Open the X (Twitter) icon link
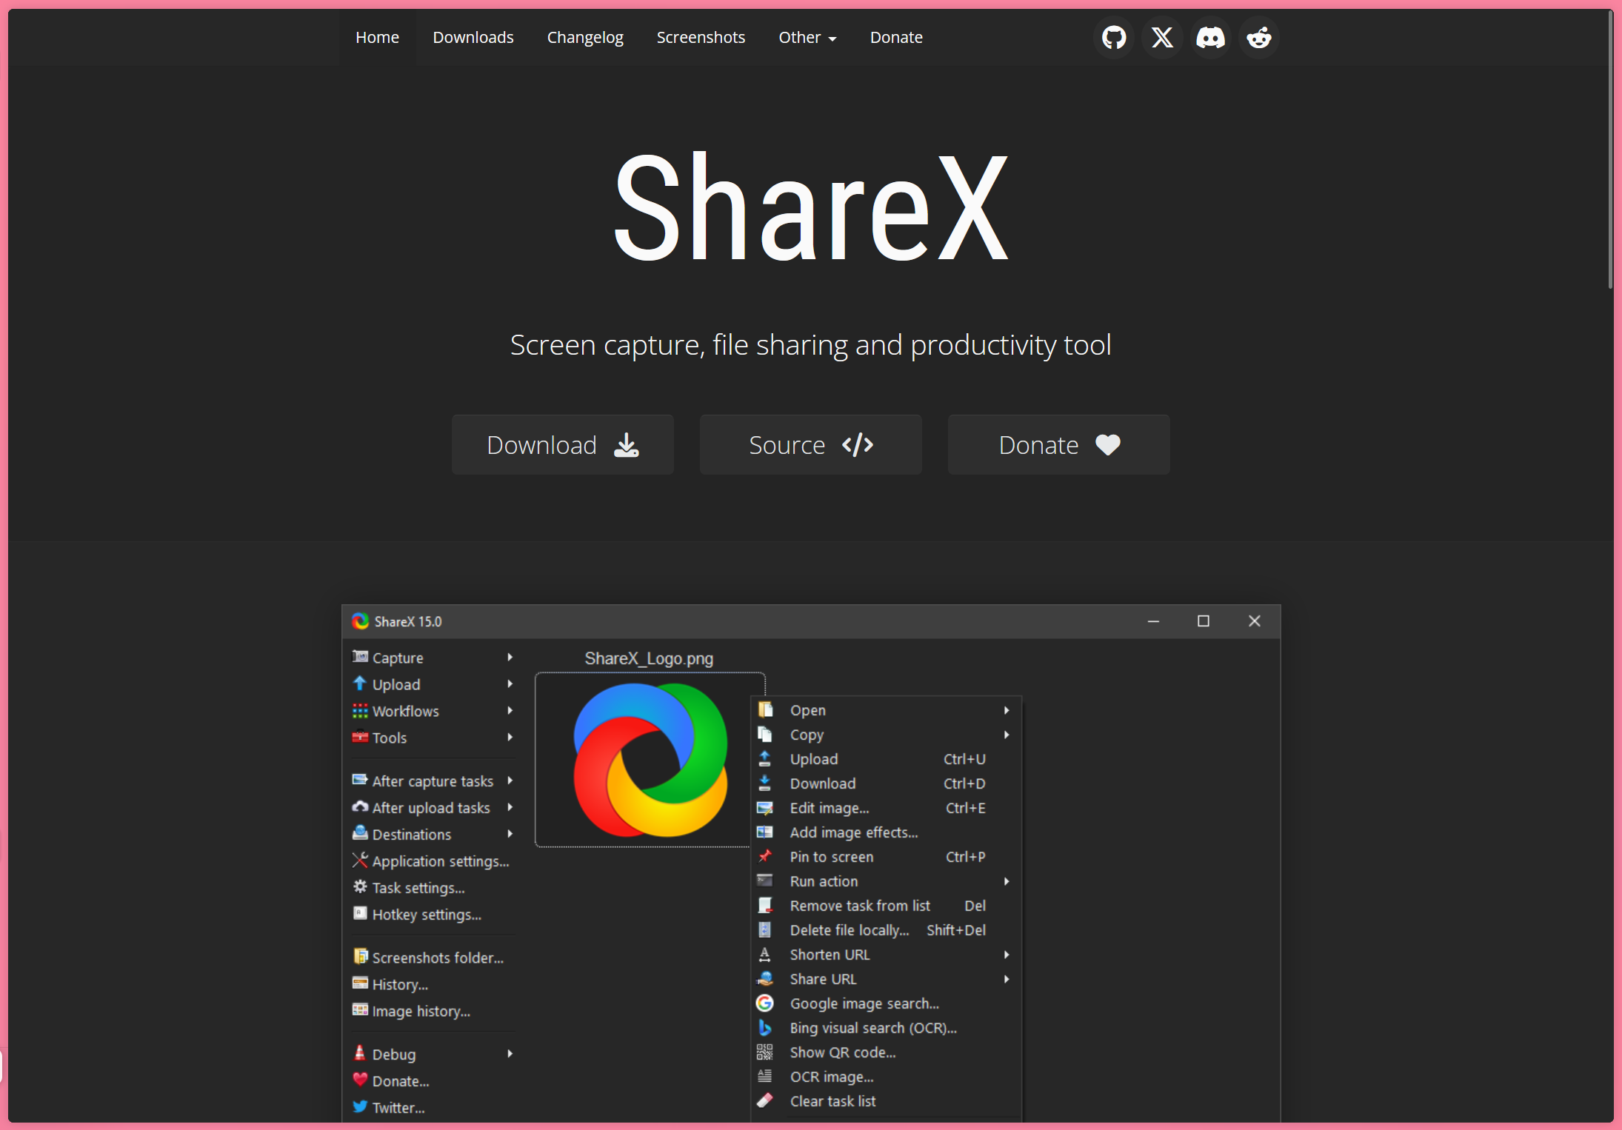1622x1130 pixels. (x=1162, y=37)
